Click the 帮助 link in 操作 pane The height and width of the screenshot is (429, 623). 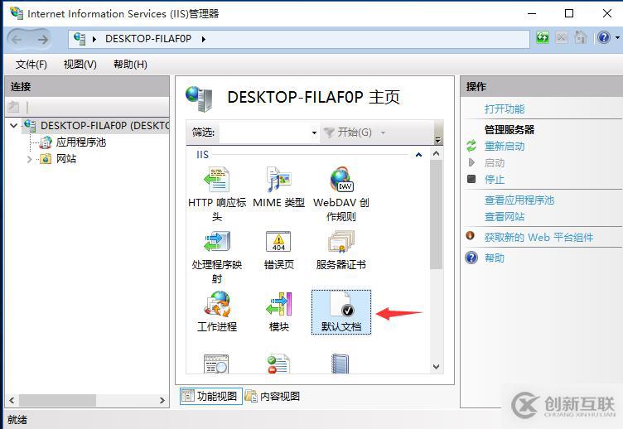[495, 258]
